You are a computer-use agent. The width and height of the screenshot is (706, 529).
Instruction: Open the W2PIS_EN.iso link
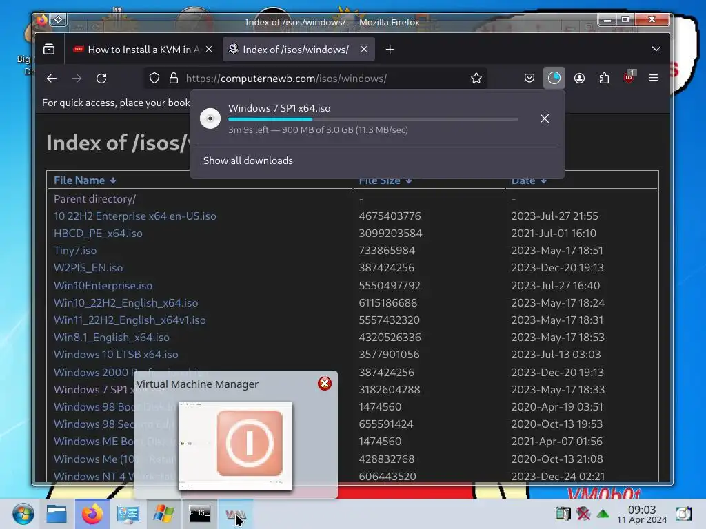[88, 268]
